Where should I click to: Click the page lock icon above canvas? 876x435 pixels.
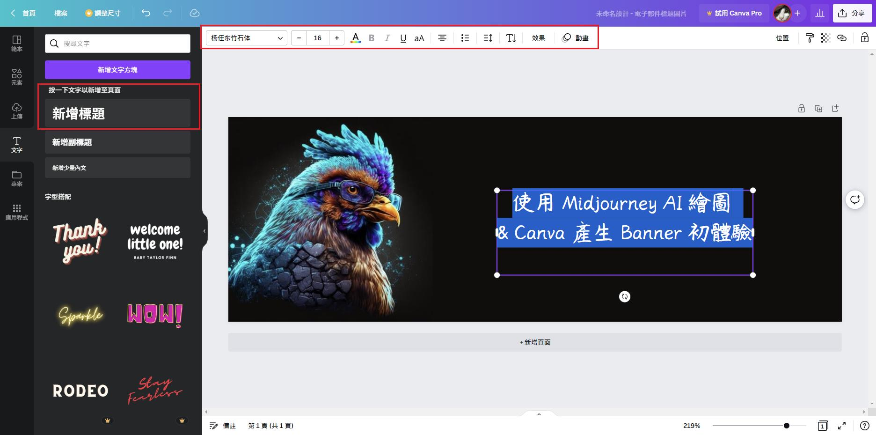coord(802,109)
